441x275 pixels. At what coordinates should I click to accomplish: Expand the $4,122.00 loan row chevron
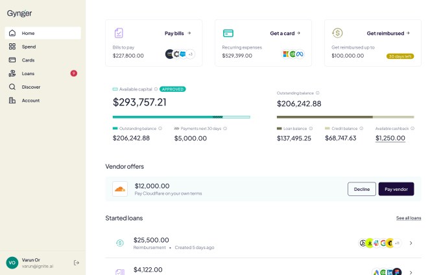[411, 272]
